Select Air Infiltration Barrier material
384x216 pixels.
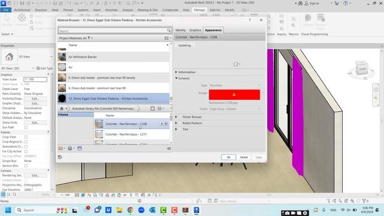(113, 57)
